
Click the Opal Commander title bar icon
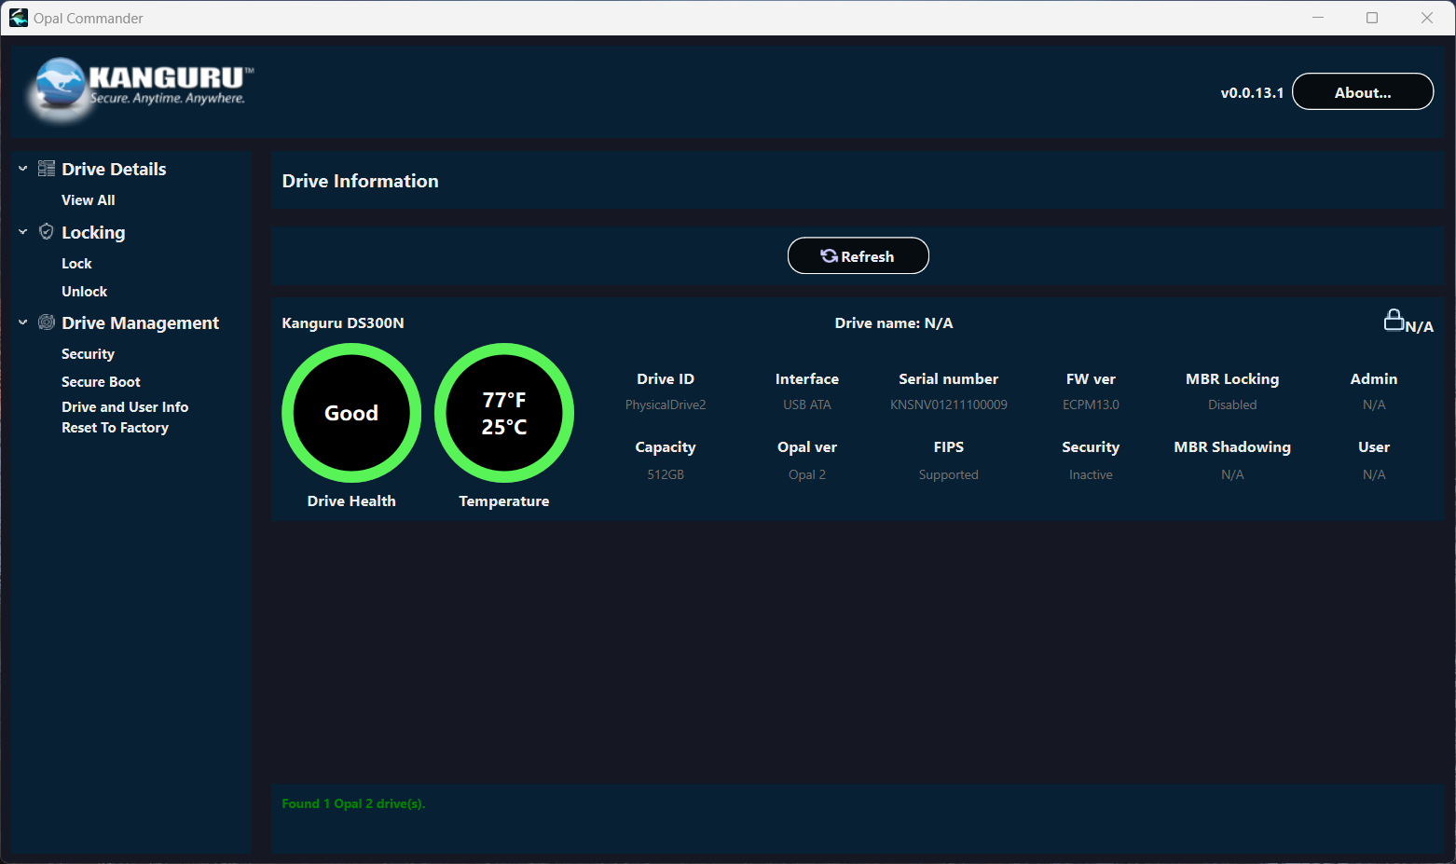[18, 18]
